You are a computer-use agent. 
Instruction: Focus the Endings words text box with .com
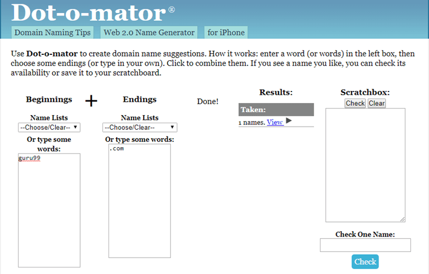tap(140, 201)
